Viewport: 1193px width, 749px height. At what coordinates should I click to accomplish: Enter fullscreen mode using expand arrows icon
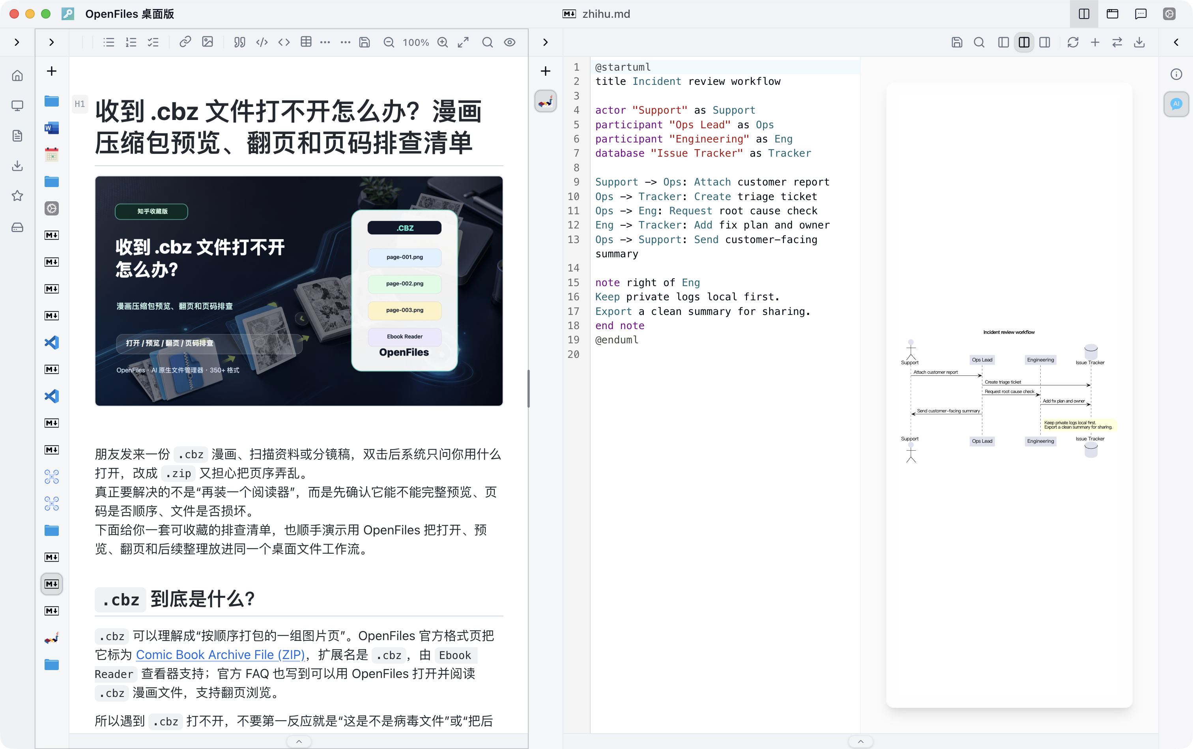pyautogui.click(x=463, y=42)
